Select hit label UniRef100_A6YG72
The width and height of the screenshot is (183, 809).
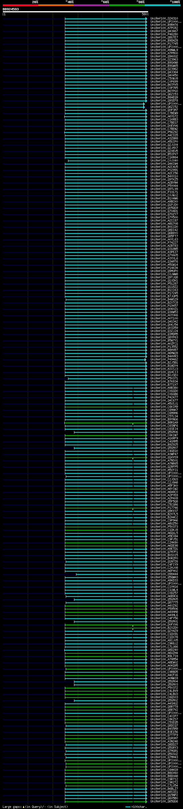tap(164, 116)
